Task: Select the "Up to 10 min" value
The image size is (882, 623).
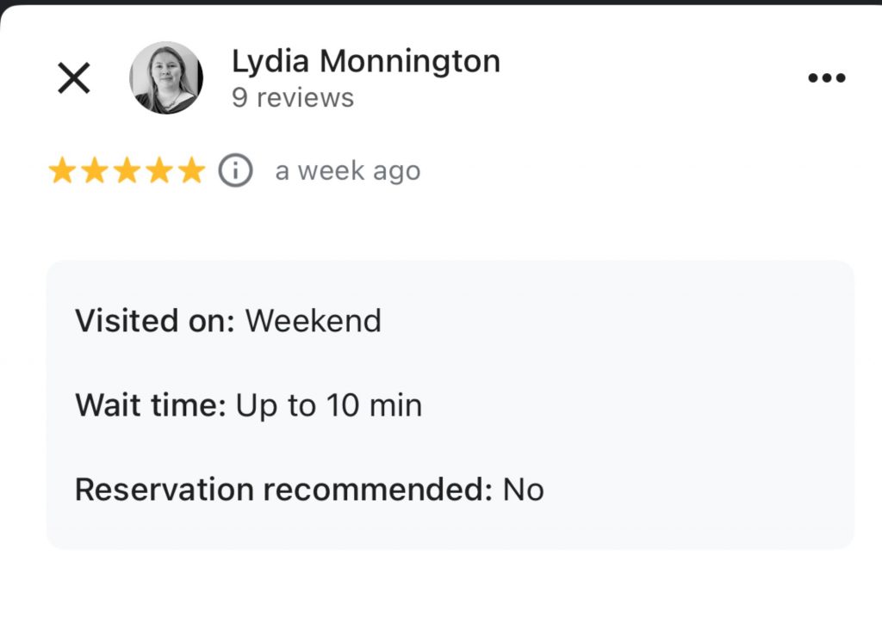Action: [x=329, y=405]
